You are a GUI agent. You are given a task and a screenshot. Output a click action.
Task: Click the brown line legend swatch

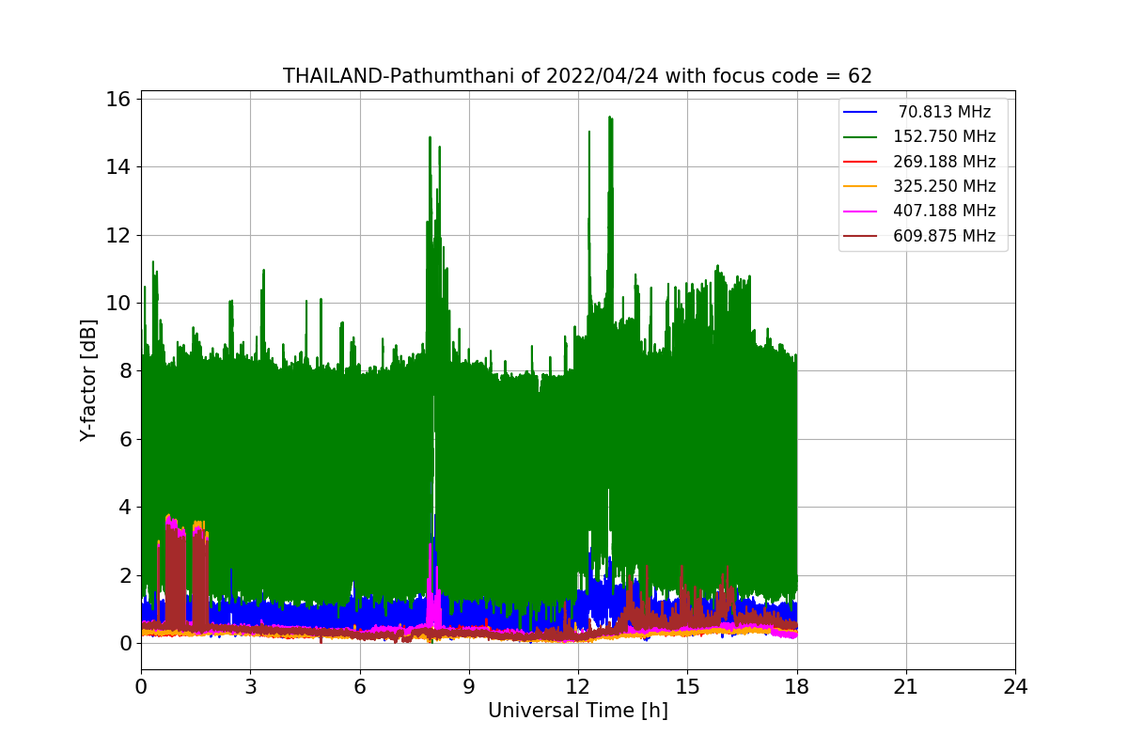tap(860, 236)
